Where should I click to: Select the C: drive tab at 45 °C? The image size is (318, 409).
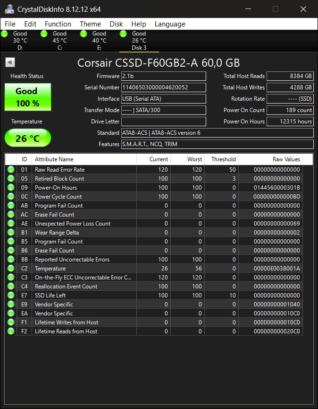click(59, 41)
